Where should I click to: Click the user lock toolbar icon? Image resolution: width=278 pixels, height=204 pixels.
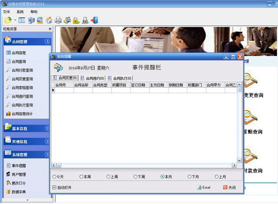[x=85, y=20]
